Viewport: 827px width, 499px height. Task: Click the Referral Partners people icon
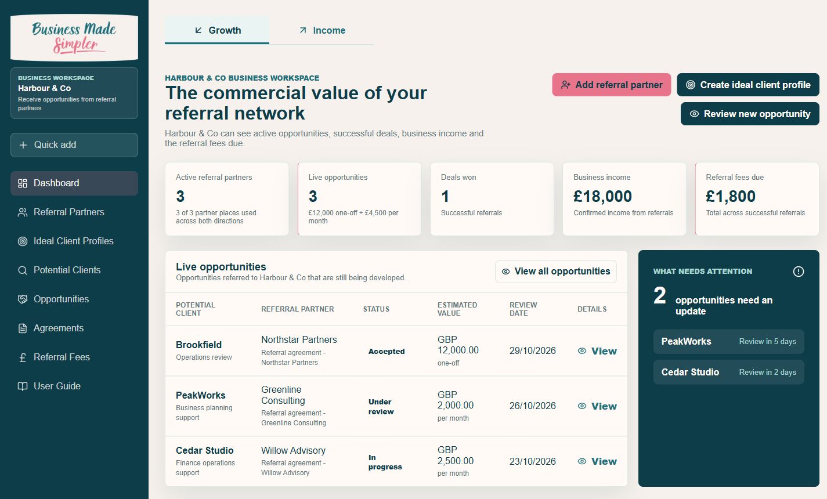point(23,212)
